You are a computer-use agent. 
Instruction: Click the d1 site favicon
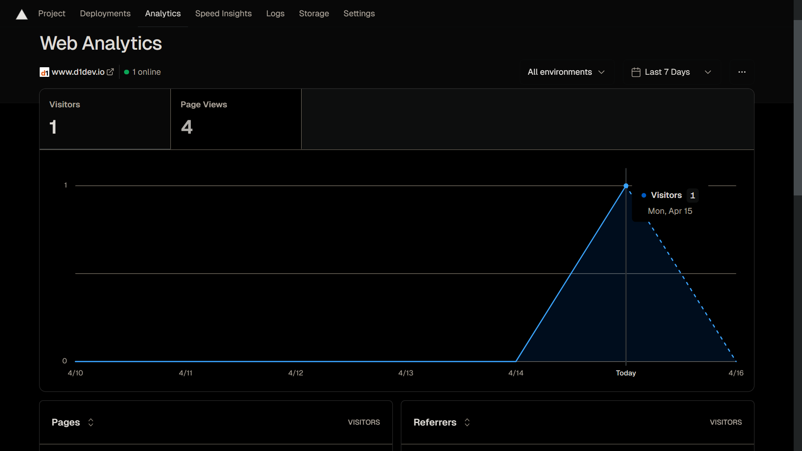pos(44,72)
